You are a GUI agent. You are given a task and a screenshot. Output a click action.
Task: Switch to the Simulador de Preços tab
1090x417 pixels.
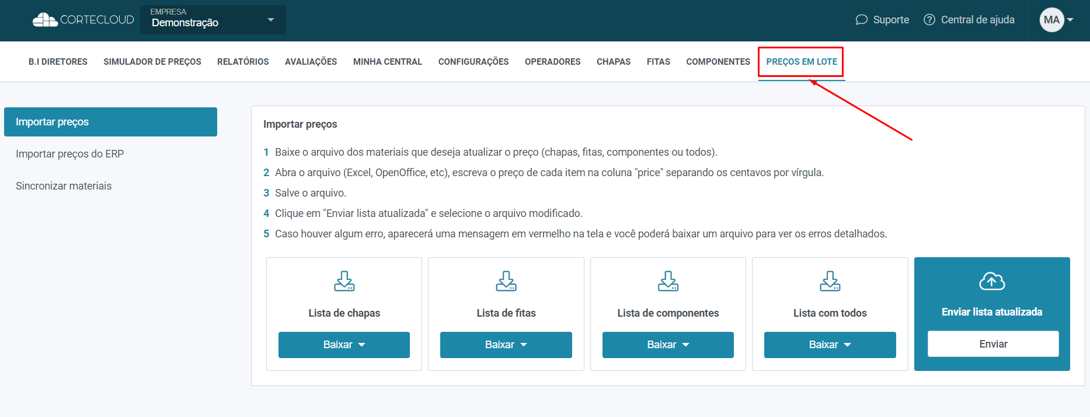click(152, 62)
